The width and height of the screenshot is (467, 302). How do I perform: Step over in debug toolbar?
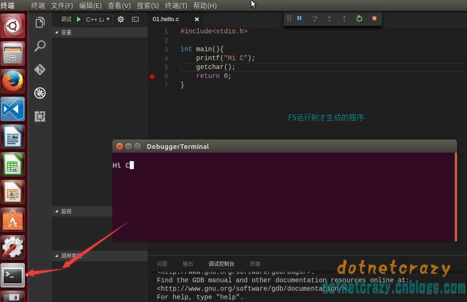314,18
